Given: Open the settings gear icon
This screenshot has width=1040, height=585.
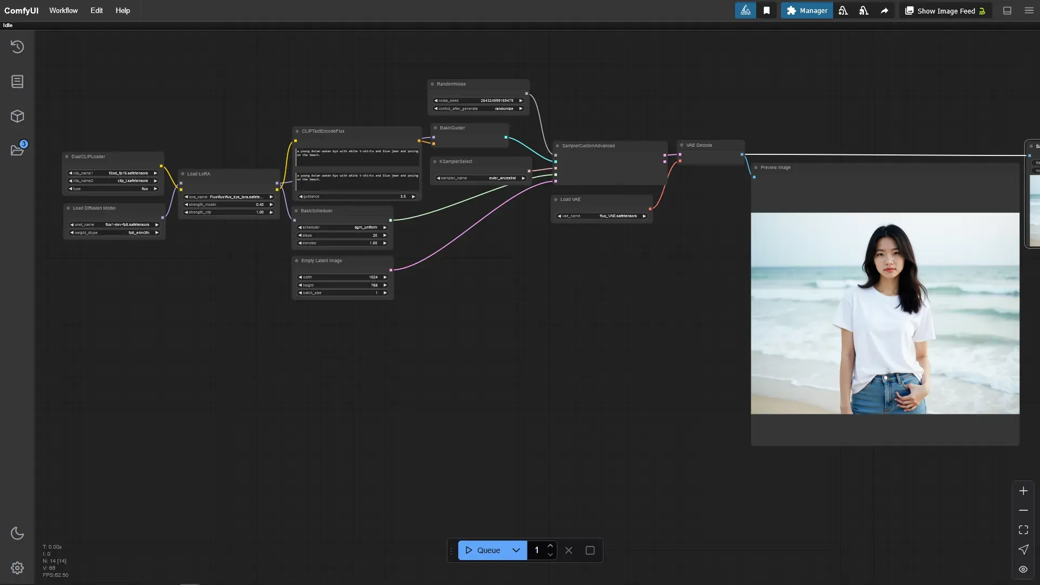Looking at the screenshot, I should (17, 568).
